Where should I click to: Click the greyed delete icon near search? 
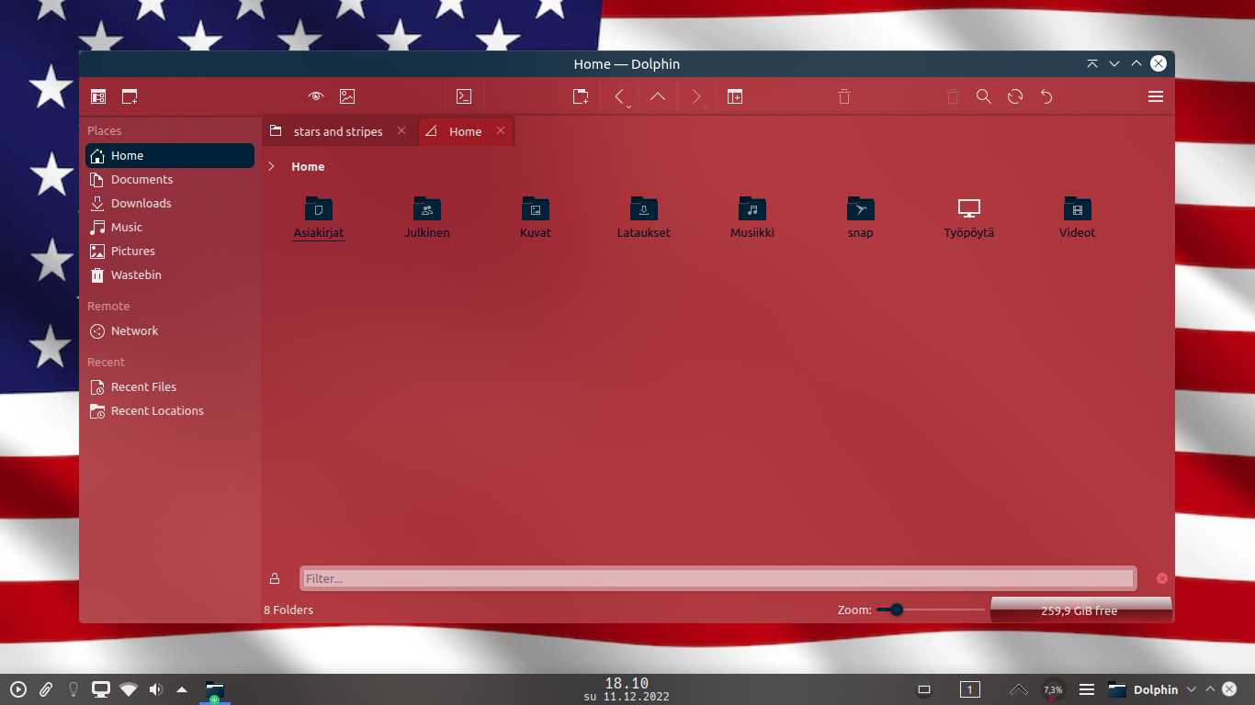(953, 96)
